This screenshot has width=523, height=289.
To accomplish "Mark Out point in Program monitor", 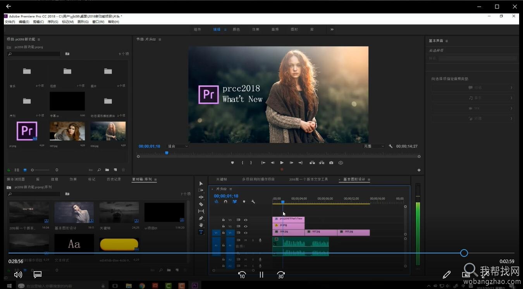I will click(251, 163).
